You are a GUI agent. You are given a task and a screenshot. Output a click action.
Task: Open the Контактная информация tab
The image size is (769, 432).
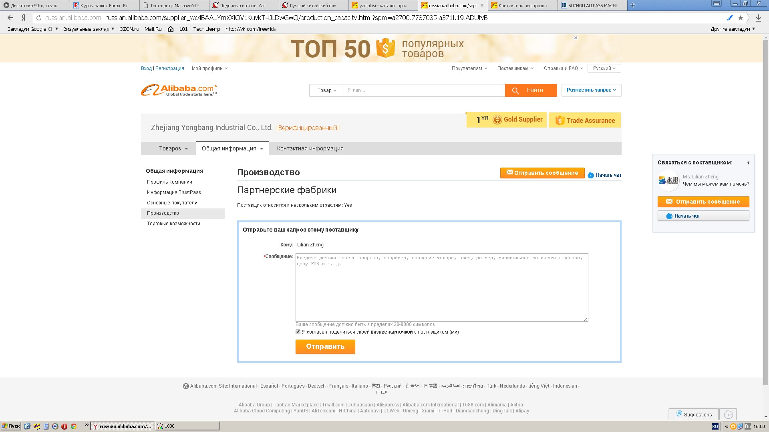point(310,148)
